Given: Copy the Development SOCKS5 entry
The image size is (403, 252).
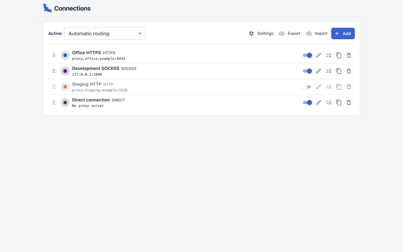Looking at the screenshot, I should 339,71.
